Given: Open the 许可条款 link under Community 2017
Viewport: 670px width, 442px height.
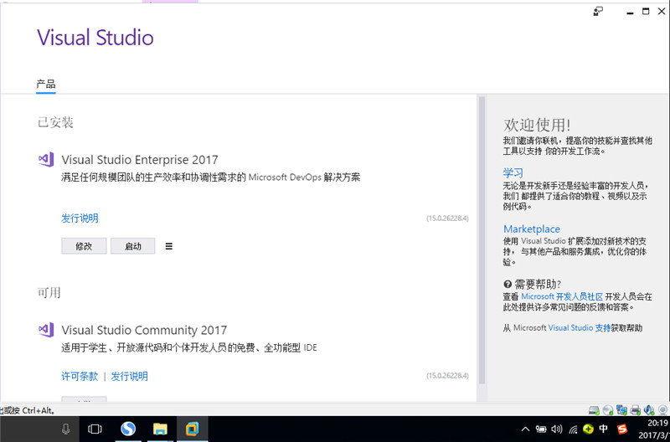Looking at the screenshot, I should click(80, 376).
